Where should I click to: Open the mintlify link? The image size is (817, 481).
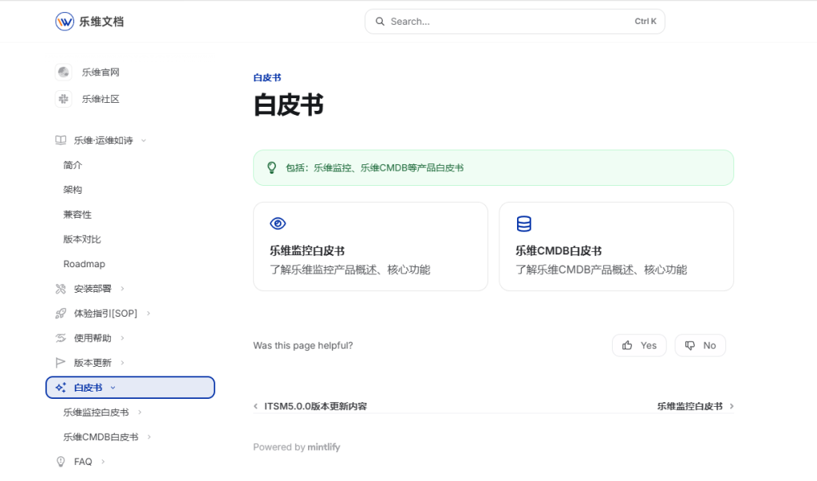pyautogui.click(x=324, y=447)
